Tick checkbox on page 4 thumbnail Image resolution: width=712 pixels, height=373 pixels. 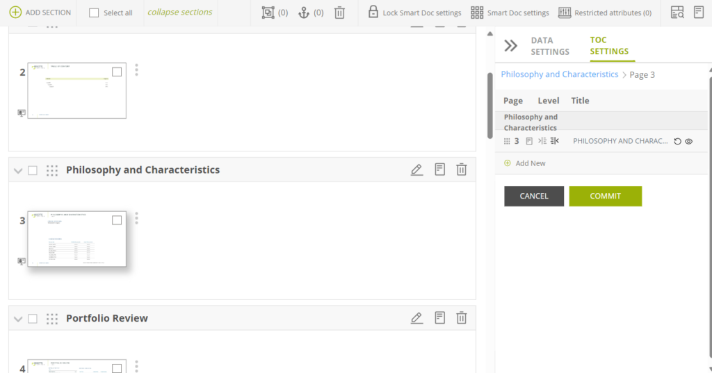(x=117, y=368)
